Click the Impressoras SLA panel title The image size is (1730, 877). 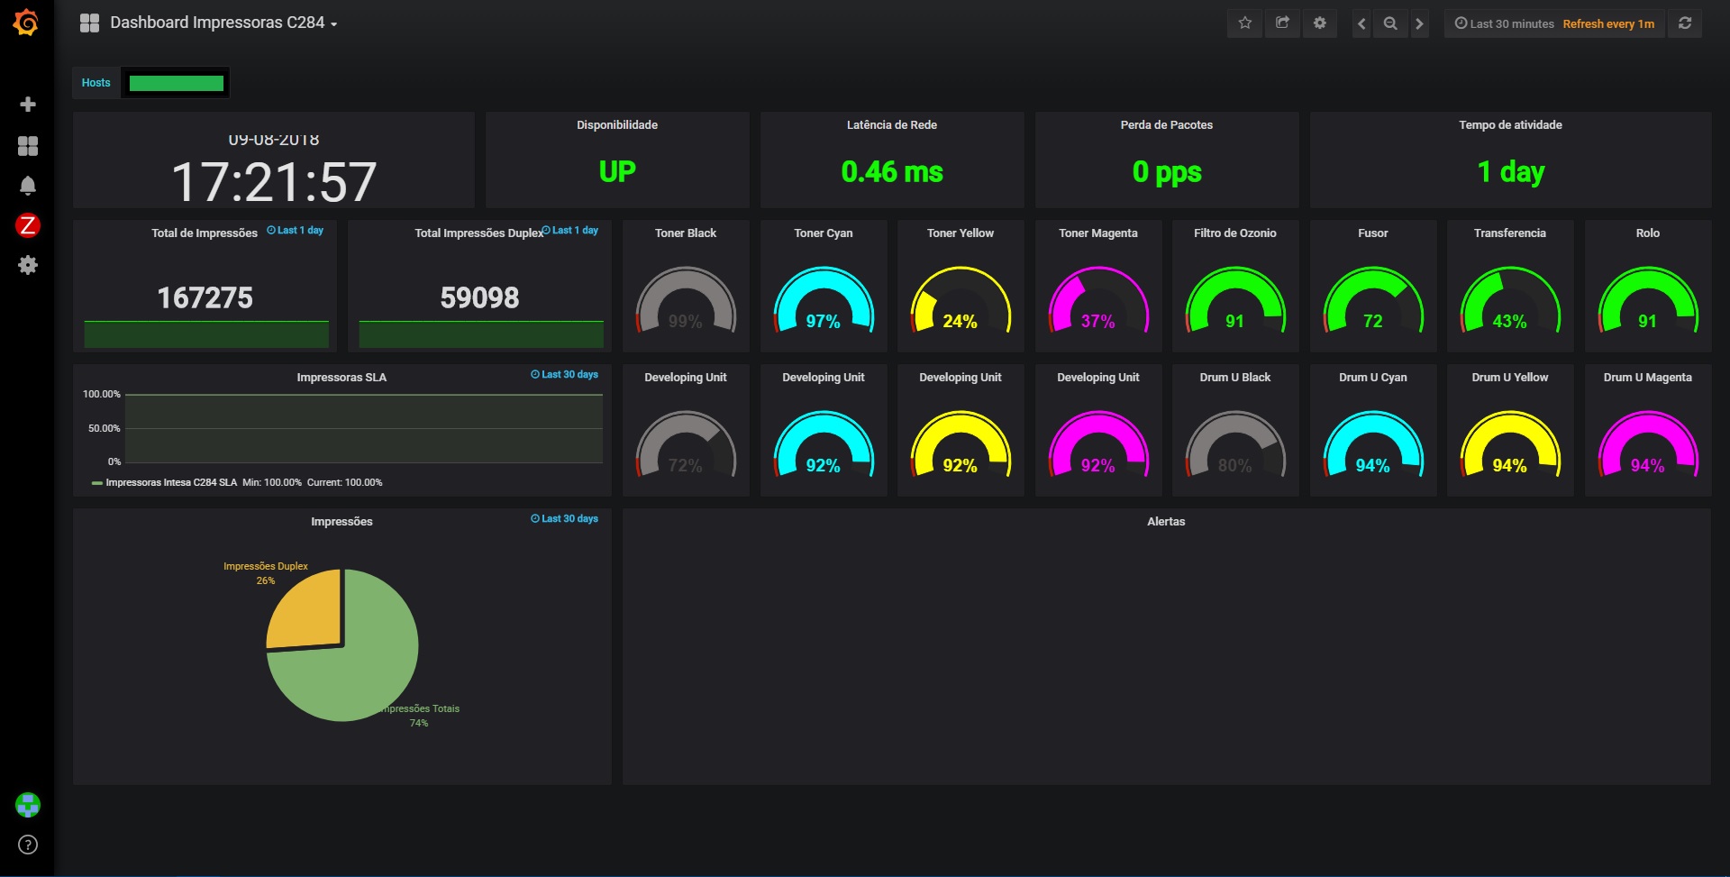point(341,378)
